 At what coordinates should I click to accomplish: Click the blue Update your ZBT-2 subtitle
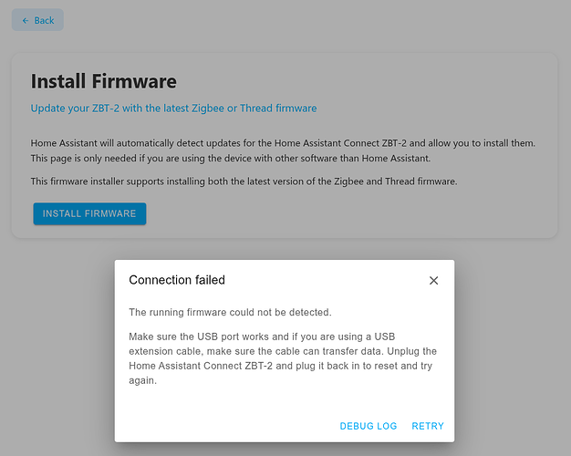click(x=173, y=108)
